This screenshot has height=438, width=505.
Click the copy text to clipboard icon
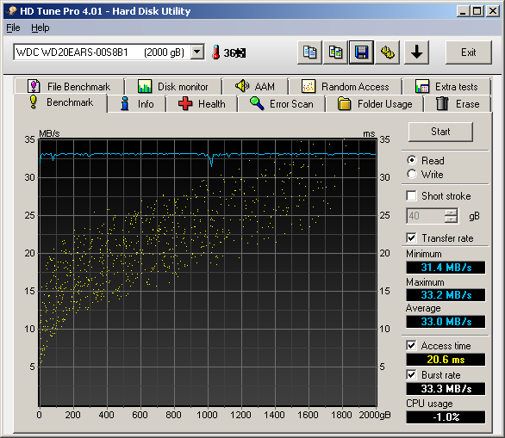[x=309, y=52]
